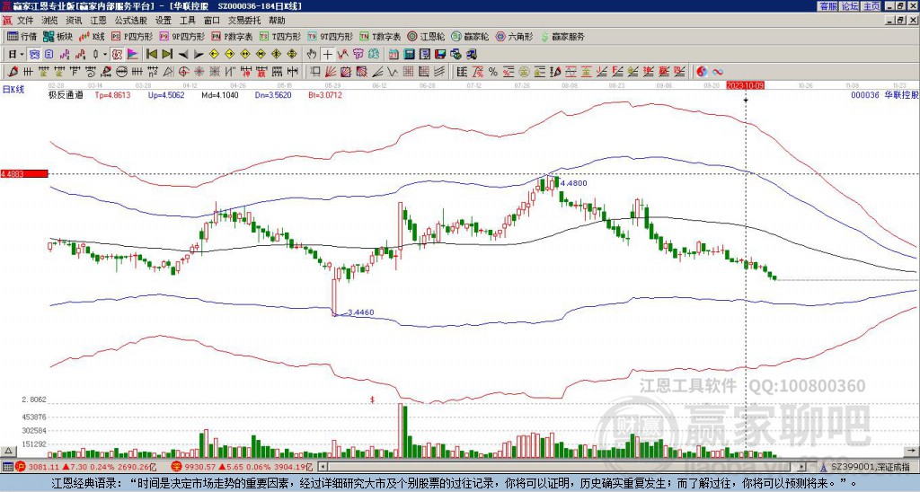Click the 论坛 forum button
Image resolution: width=920 pixels, height=492 pixels.
tap(850, 6)
